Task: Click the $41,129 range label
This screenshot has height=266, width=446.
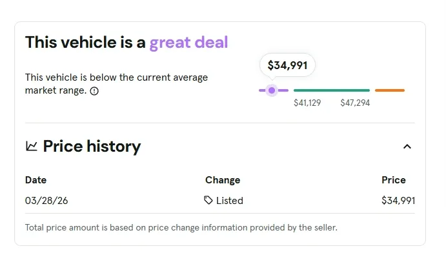Action: click(307, 103)
